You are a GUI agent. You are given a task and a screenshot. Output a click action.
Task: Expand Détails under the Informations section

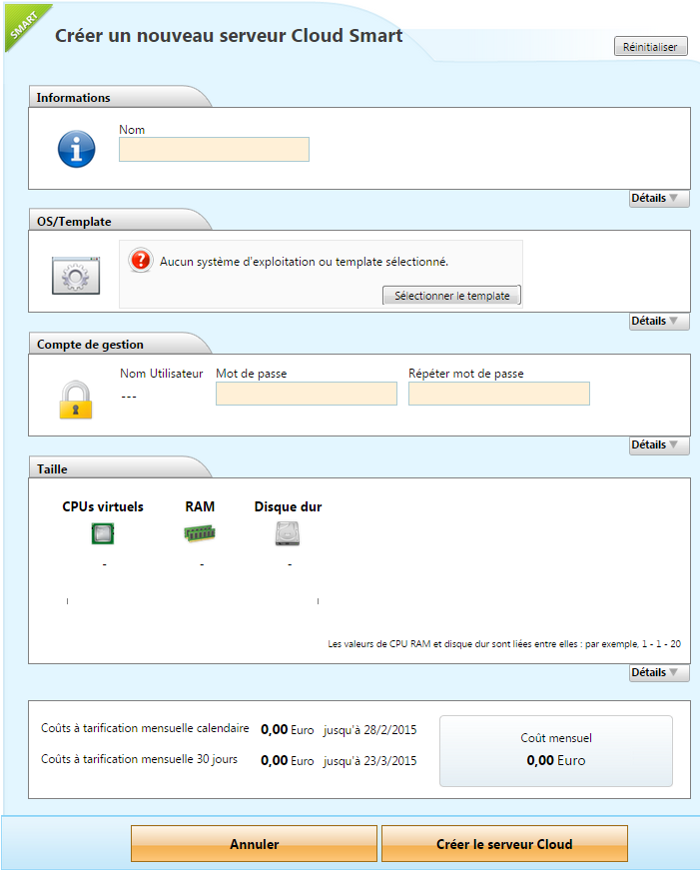659,198
